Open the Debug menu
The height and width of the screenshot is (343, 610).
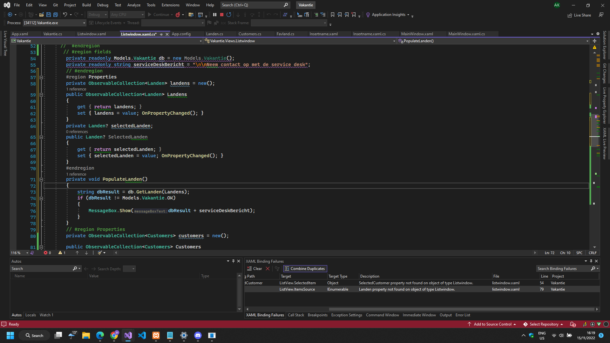(x=102, y=5)
